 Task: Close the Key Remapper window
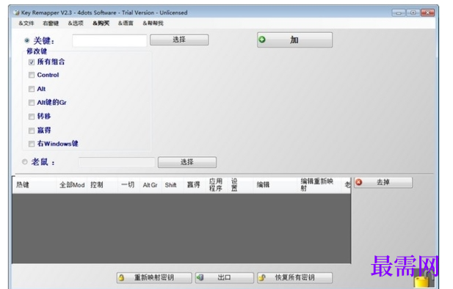(427, 12)
